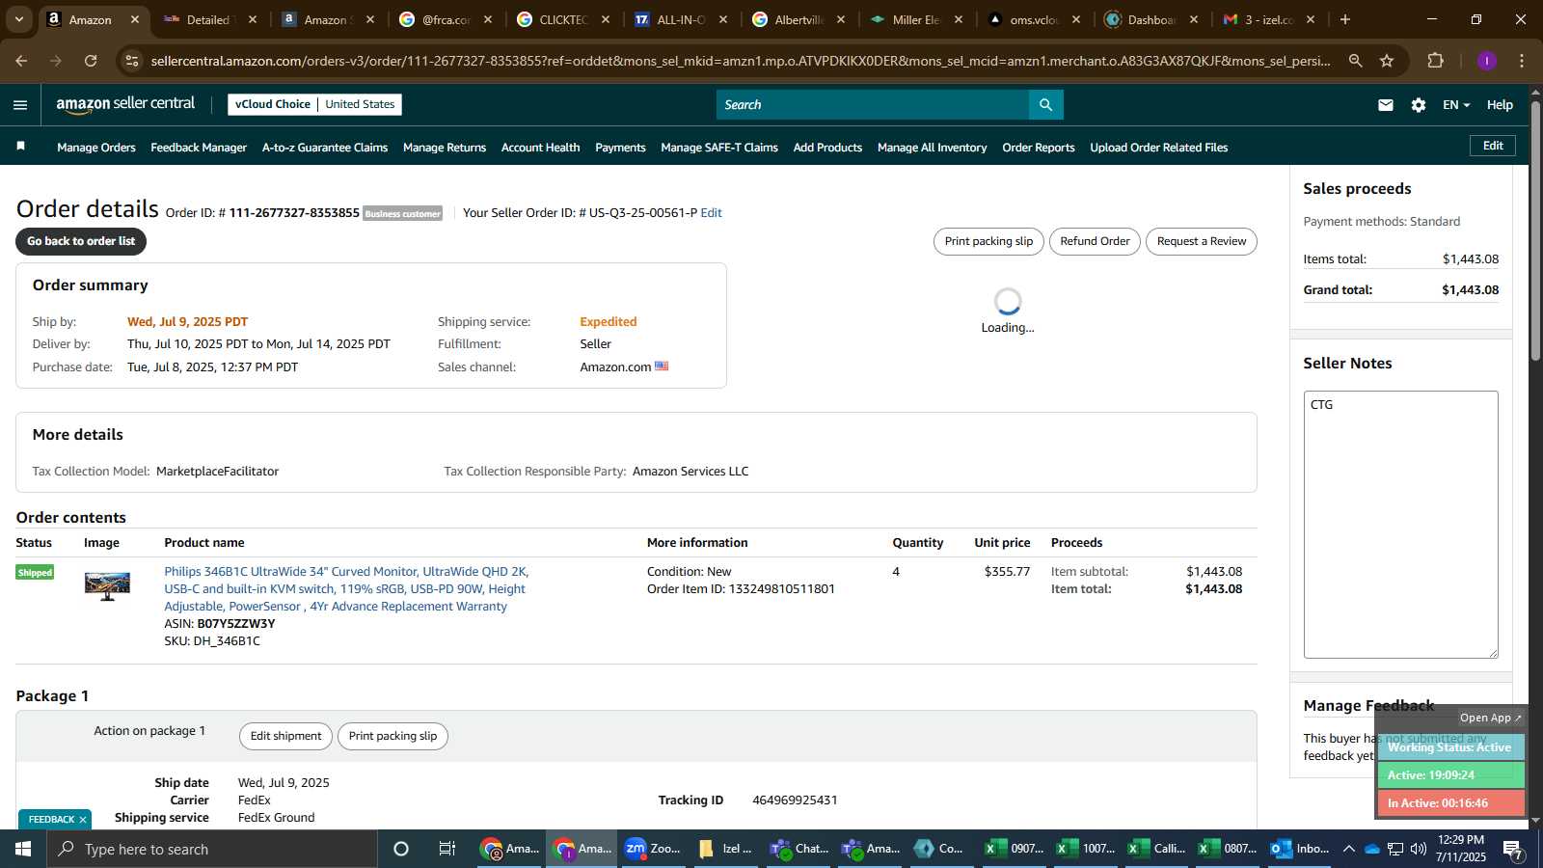Viewport: 1543px width, 868px height.
Task: Show hidden system tray icons
Action: pyautogui.click(x=1349, y=849)
